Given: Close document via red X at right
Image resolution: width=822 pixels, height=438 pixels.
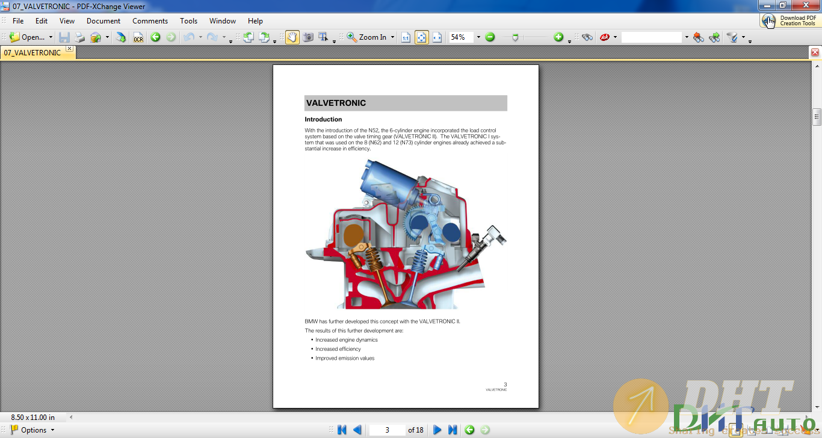Looking at the screenshot, I should click(x=815, y=52).
